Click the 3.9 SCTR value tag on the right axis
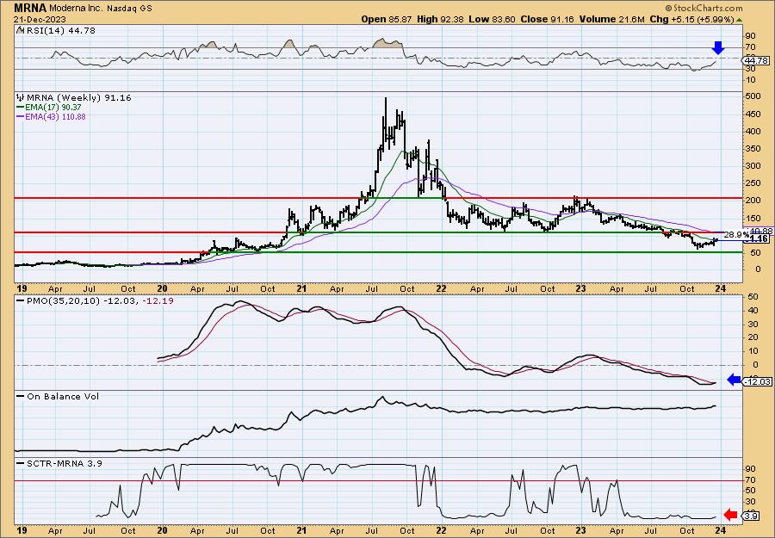The height and width of the screenshot is (538, 775). coord(752,516)
